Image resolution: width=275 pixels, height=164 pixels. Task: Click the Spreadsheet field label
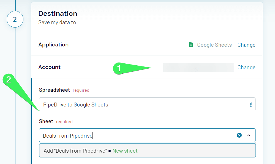[x=55, y=90]
